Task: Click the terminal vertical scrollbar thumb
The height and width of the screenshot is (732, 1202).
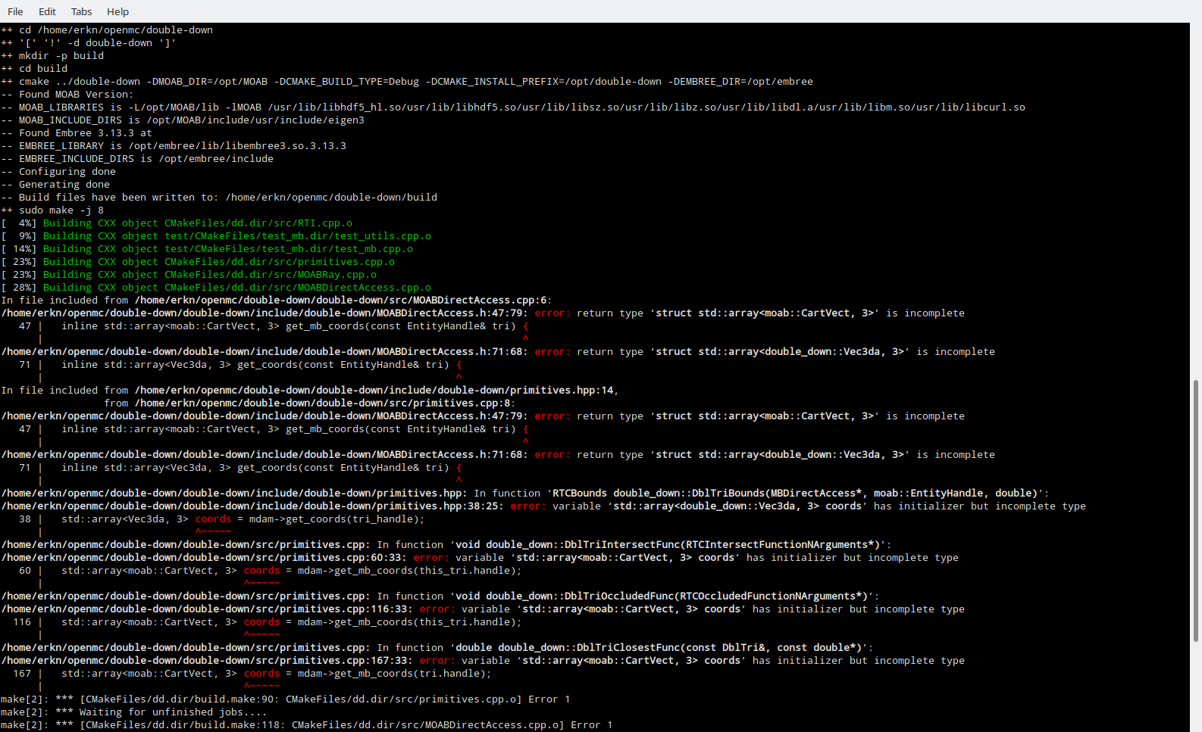Action: point(1196,511)
